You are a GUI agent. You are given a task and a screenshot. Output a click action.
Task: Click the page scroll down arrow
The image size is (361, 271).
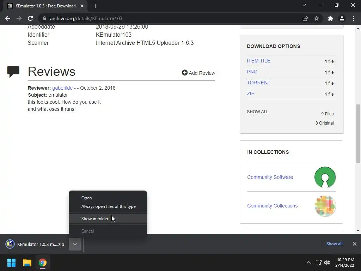point(358,231)
